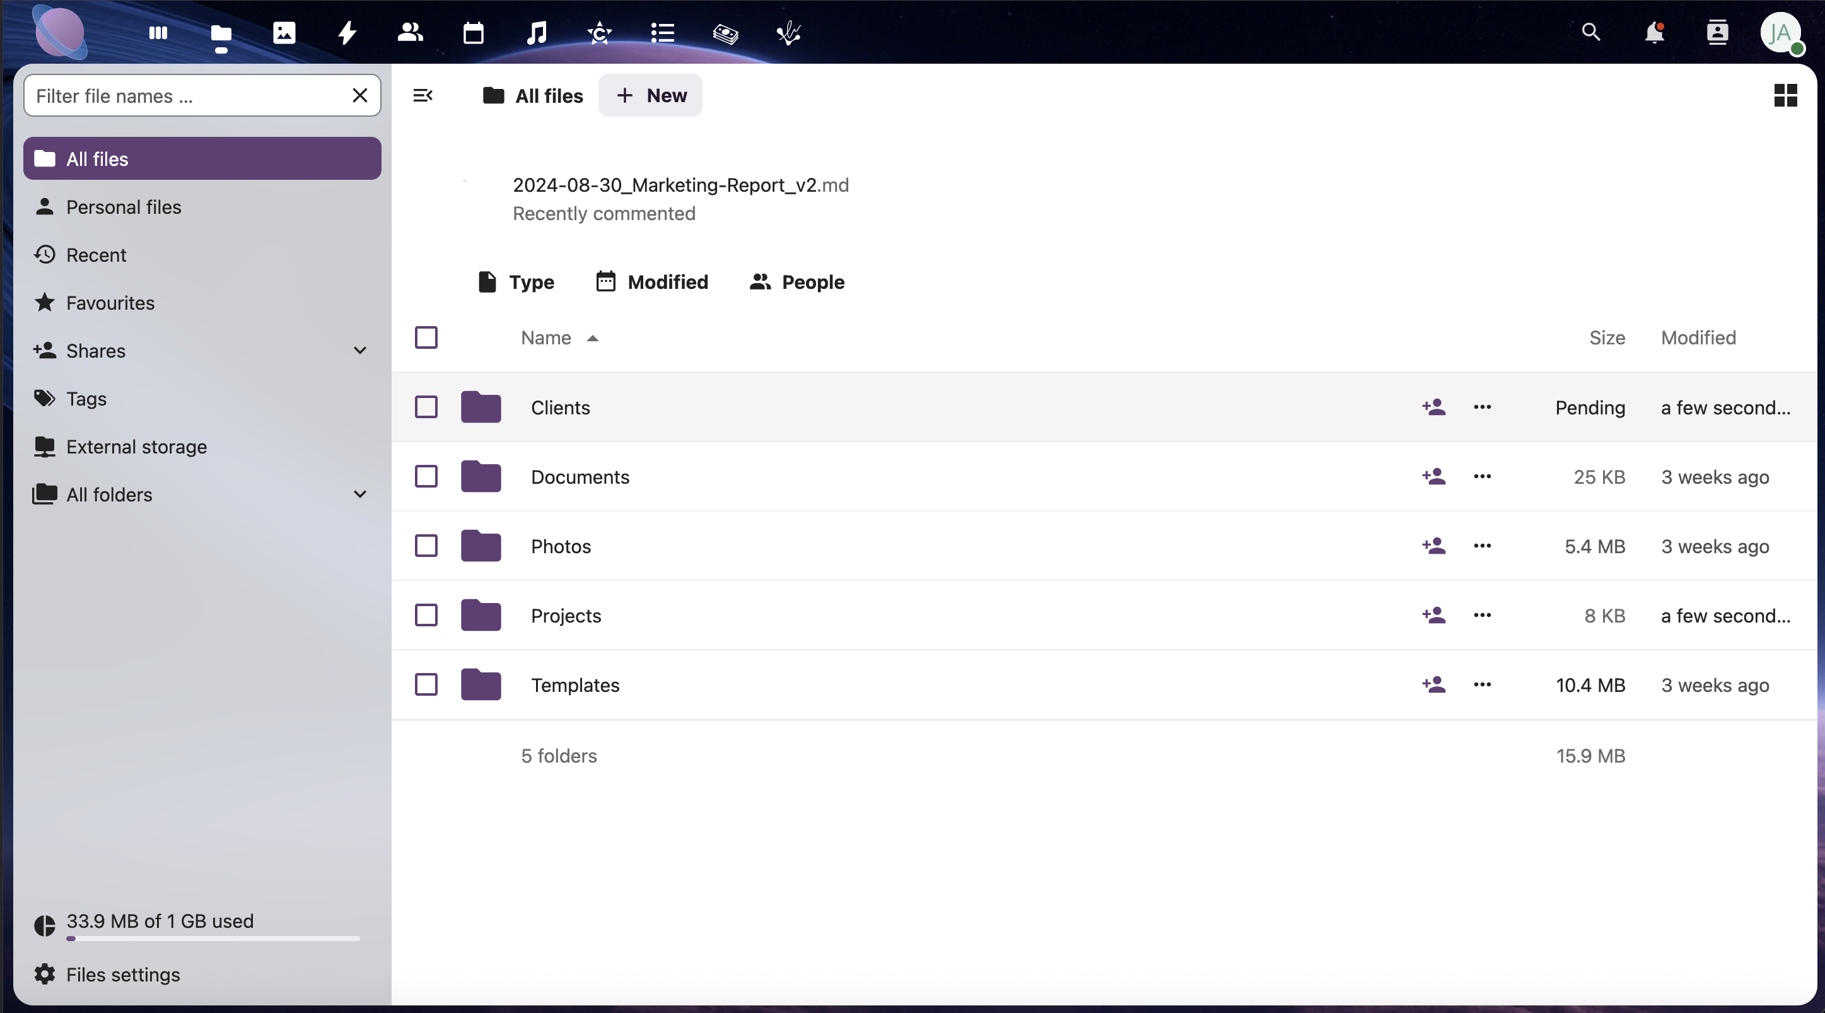
Task: Open the Type filter dropdown
Action: click(516, 282)
